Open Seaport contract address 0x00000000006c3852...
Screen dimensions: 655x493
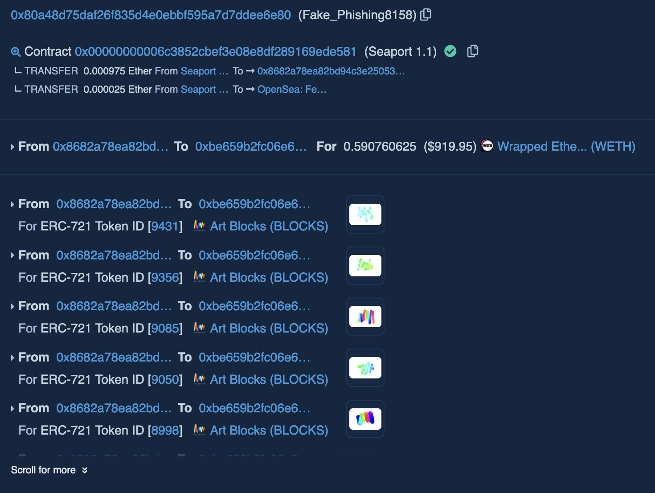pyautogui.click(x=216, y=52)
